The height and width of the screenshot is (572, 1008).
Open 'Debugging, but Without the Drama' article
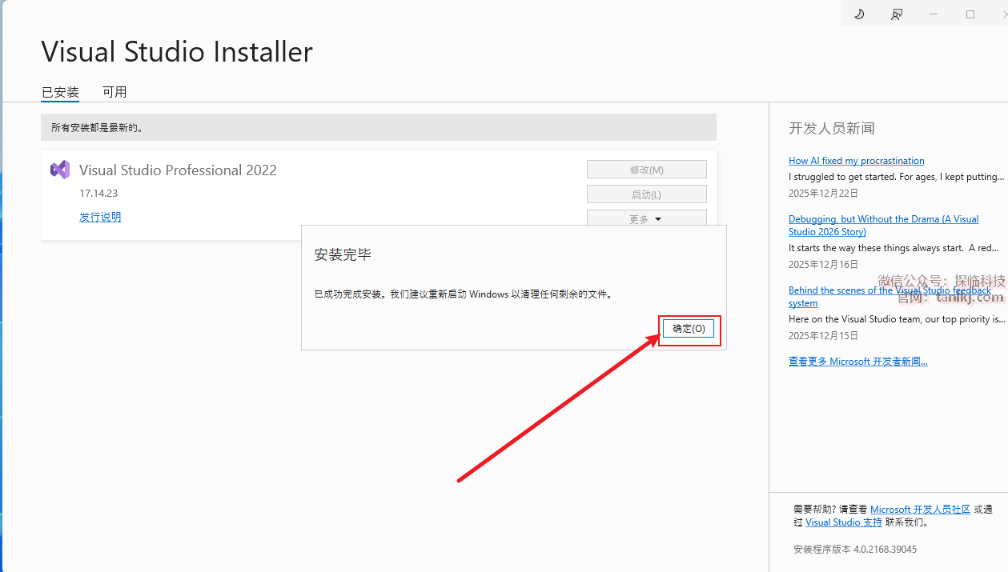coord(884,226)
